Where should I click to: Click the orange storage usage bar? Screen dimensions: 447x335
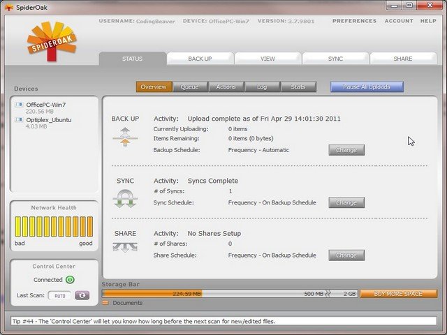click(x=152, y=294)
